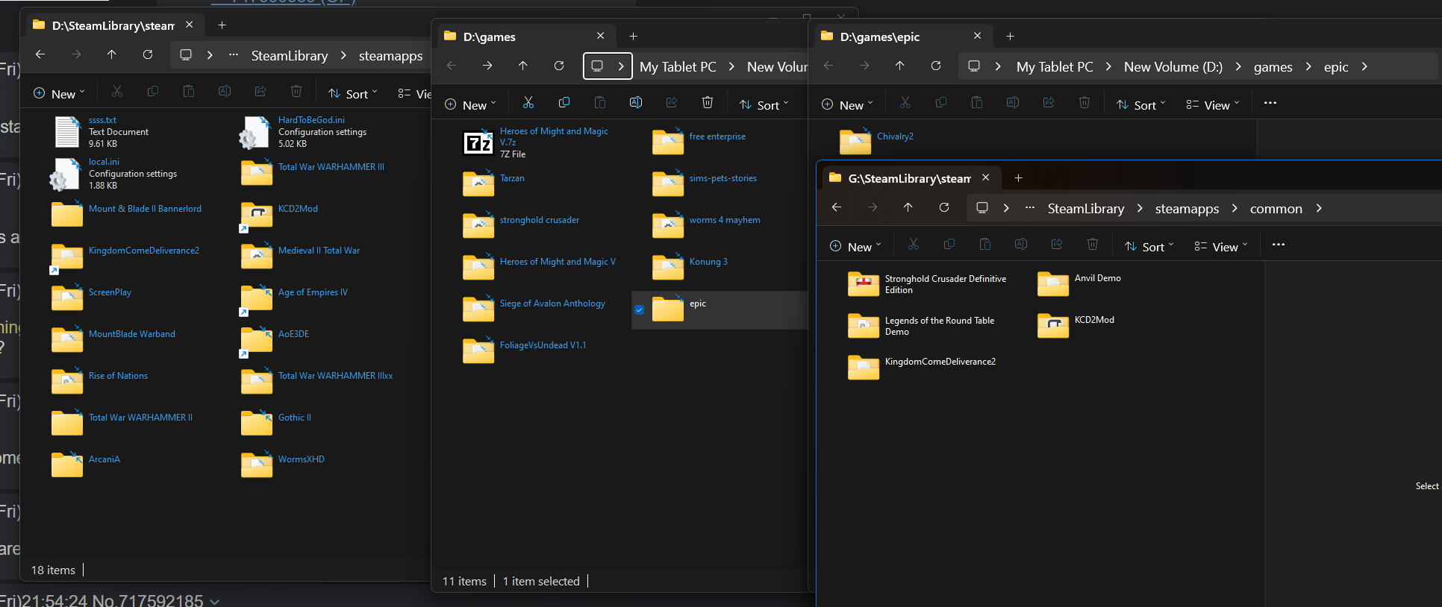Open See more menu in G:\SteamLibrary toolbar
The image size is (1442, 607).
[1279, 245]
